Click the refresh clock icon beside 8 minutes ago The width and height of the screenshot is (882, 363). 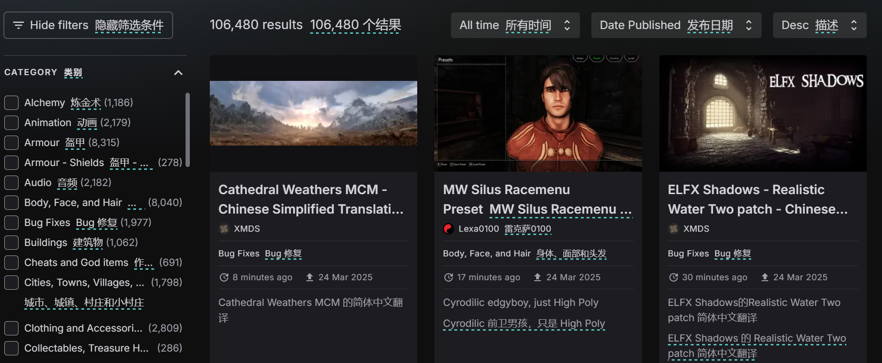click(224, 277)
